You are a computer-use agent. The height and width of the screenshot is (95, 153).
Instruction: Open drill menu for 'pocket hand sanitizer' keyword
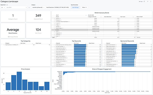pos(116,56)
